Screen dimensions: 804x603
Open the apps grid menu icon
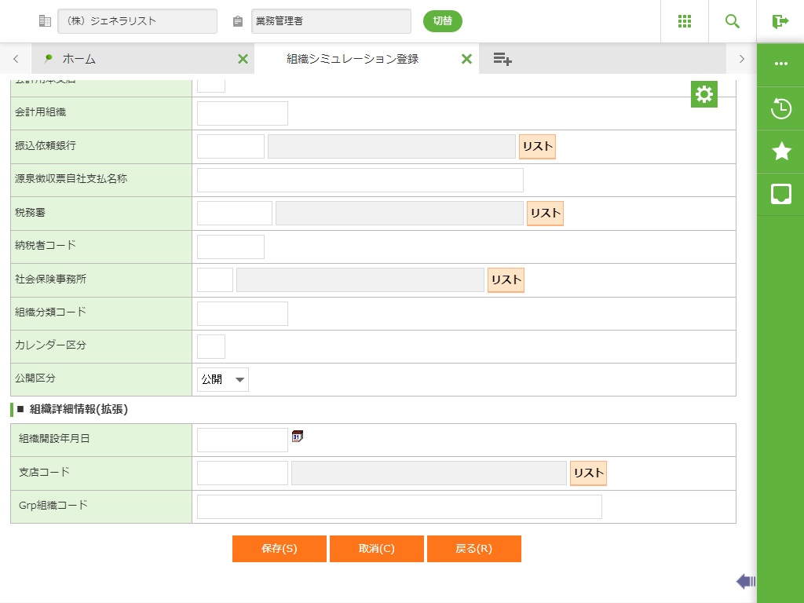[x=684, y=21]
